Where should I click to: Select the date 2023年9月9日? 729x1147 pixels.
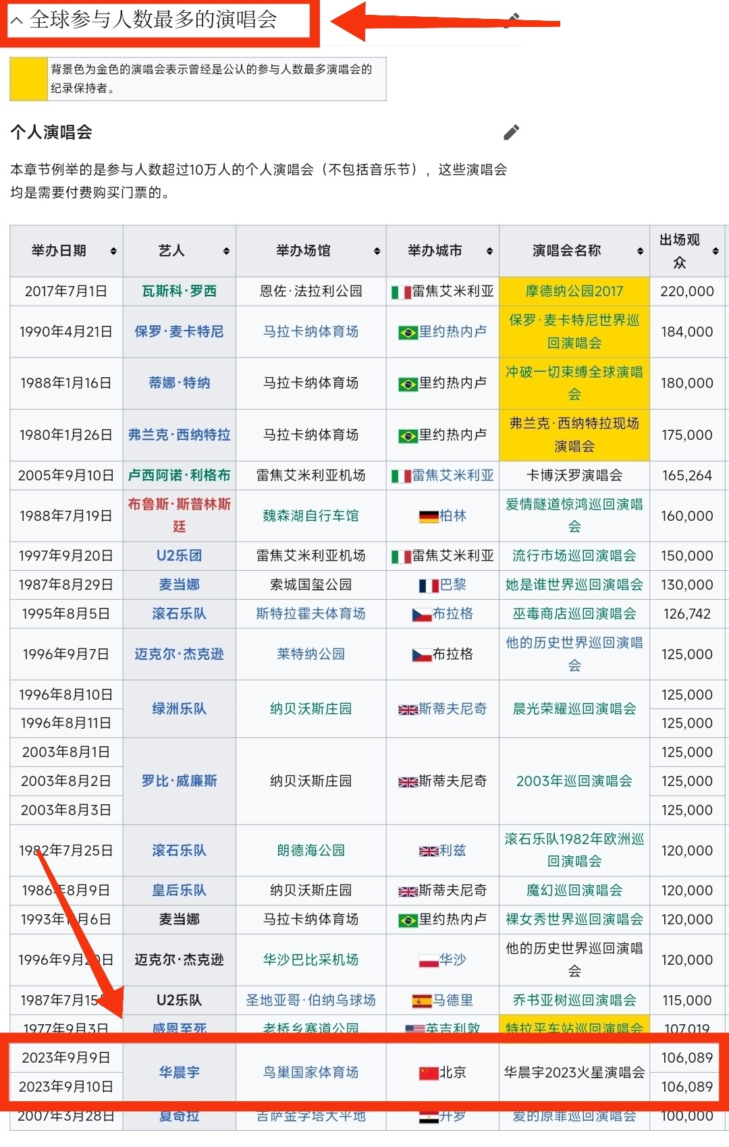click(66, 1058)
